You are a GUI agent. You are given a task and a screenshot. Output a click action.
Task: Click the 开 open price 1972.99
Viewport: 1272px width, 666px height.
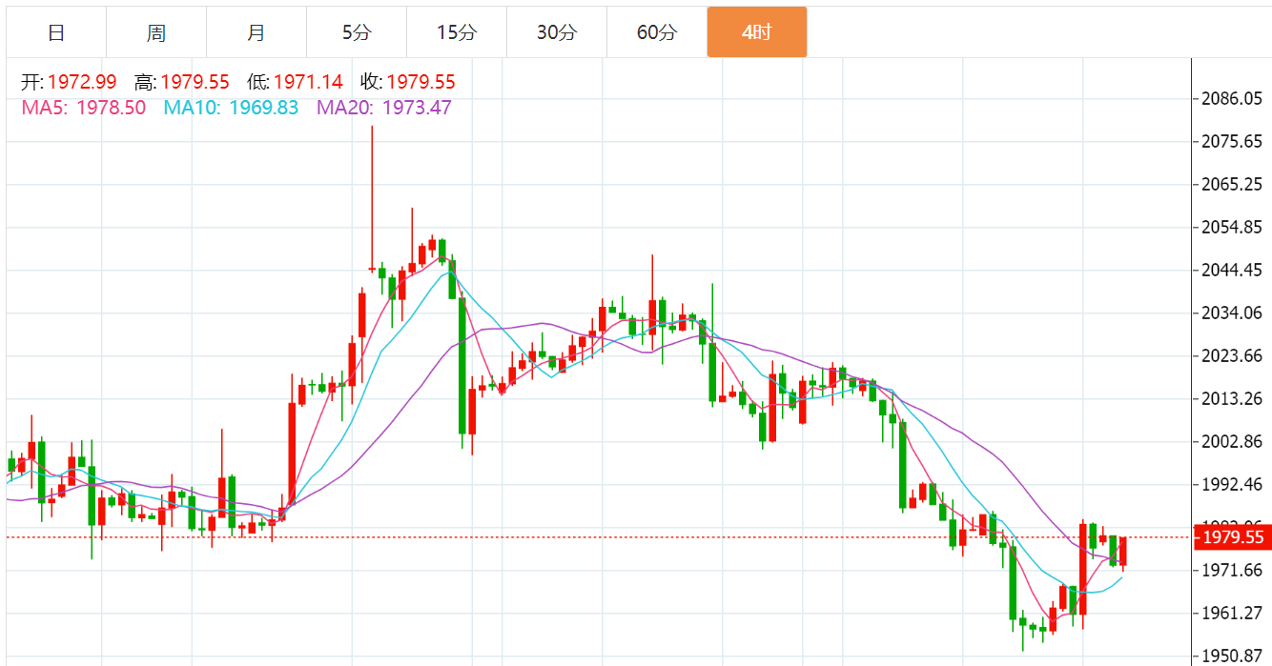click(82, 82)
